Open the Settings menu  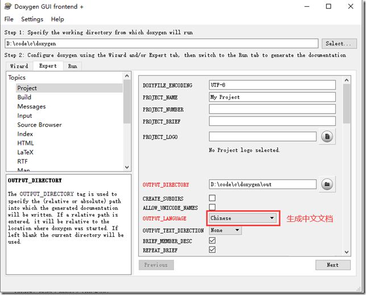coord(32,19)
